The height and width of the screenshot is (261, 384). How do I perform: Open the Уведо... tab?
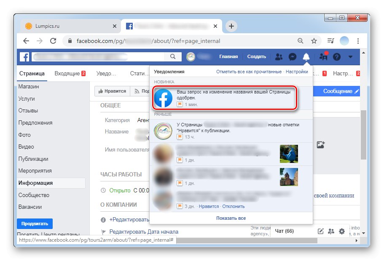(106, 73)
